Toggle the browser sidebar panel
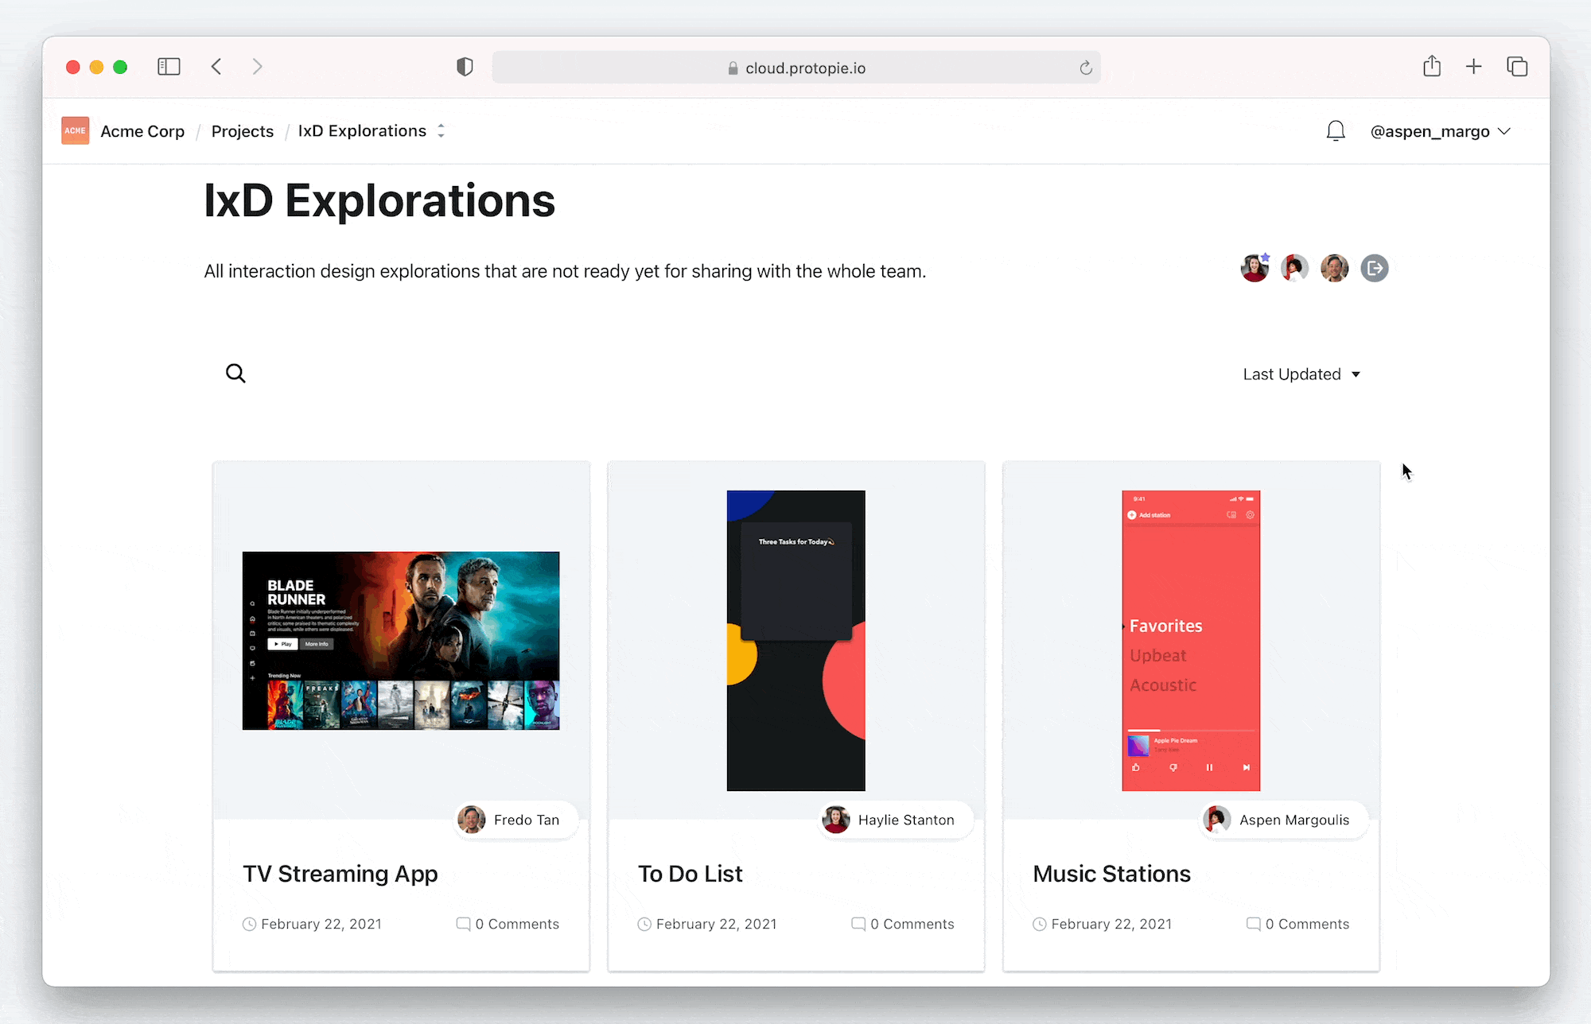Viewport: 1591px width, 1024px height. (x=169, y=67)
